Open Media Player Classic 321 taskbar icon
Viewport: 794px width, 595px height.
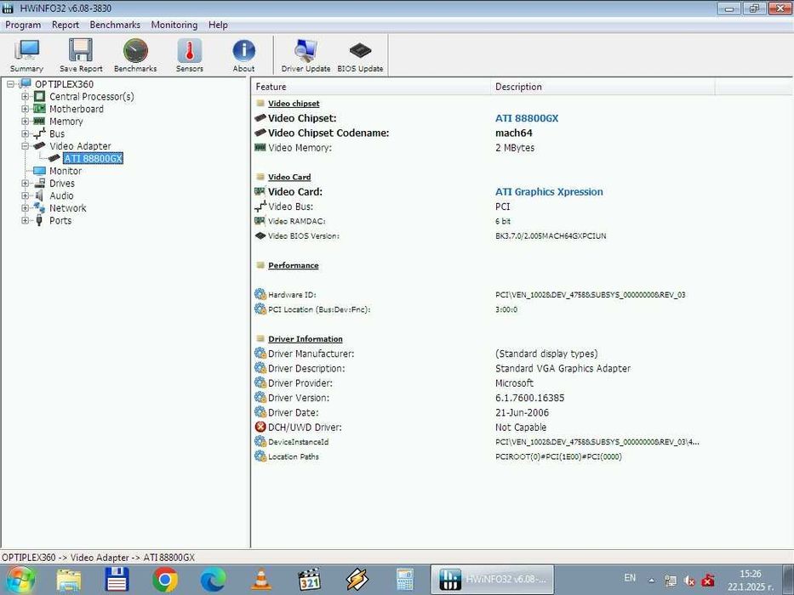(x=310, y=580)
